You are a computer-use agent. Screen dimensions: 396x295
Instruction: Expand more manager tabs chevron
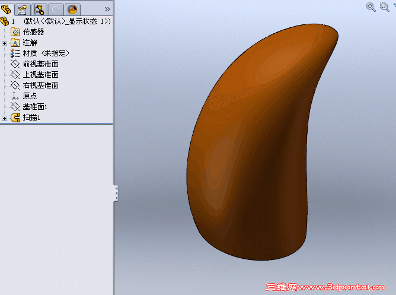click(x=107, y=9)
